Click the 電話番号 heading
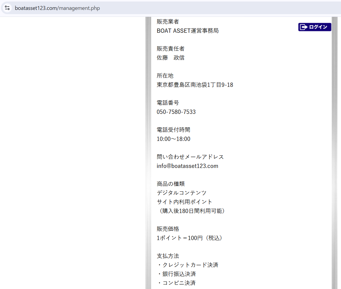This screenshot has width=341, height=289. [168, 103]
